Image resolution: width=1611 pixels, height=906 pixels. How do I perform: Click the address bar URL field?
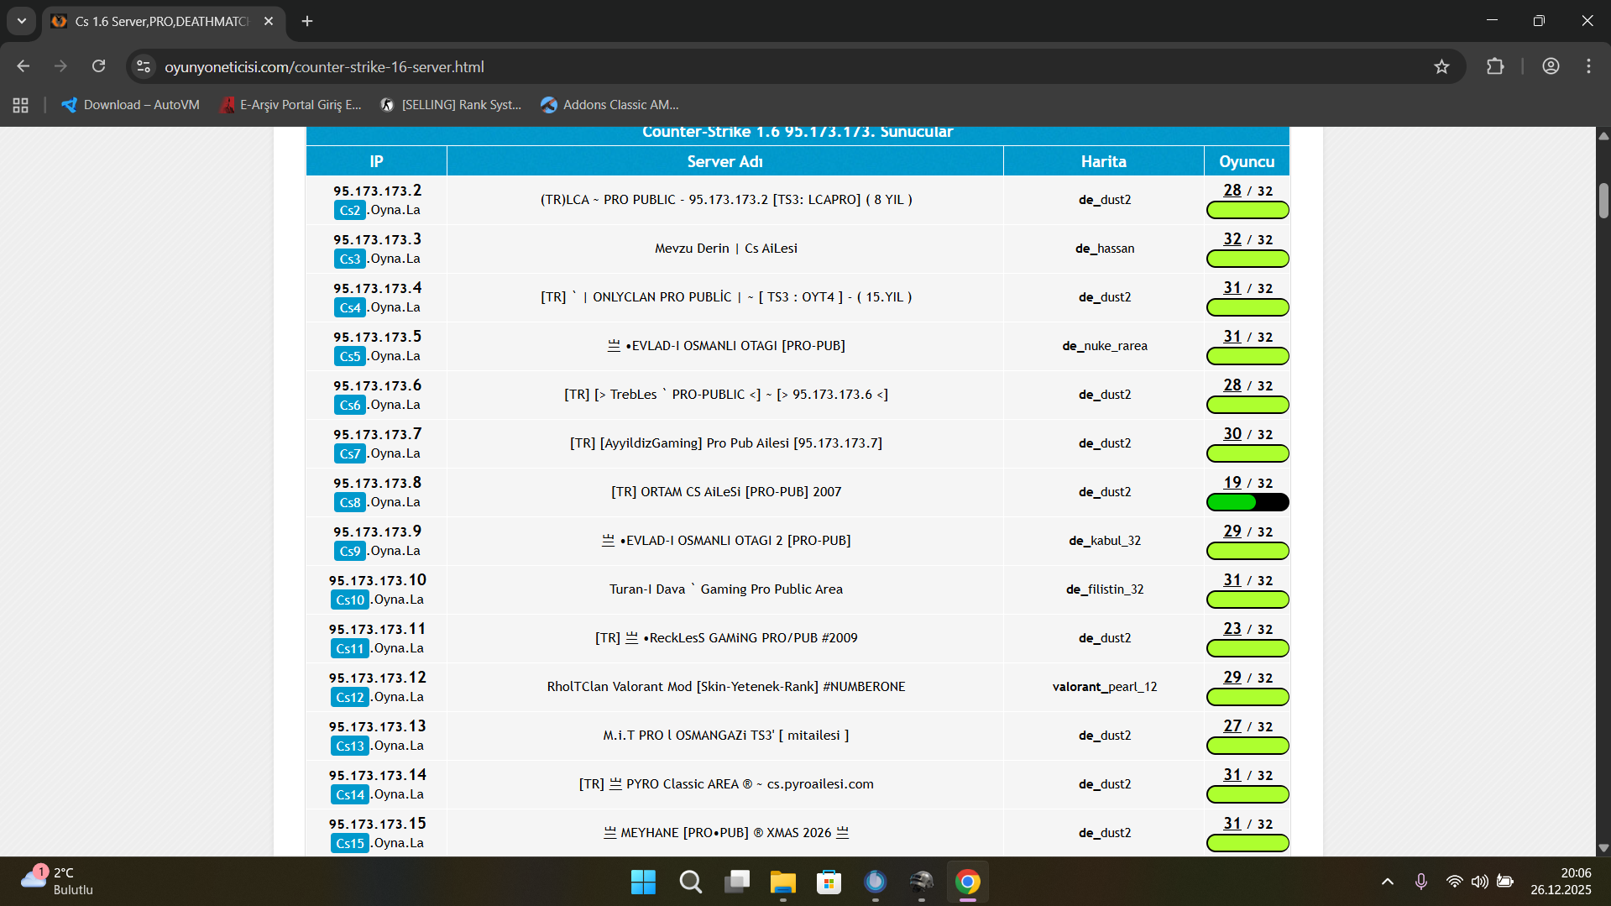tap(789, 66)
